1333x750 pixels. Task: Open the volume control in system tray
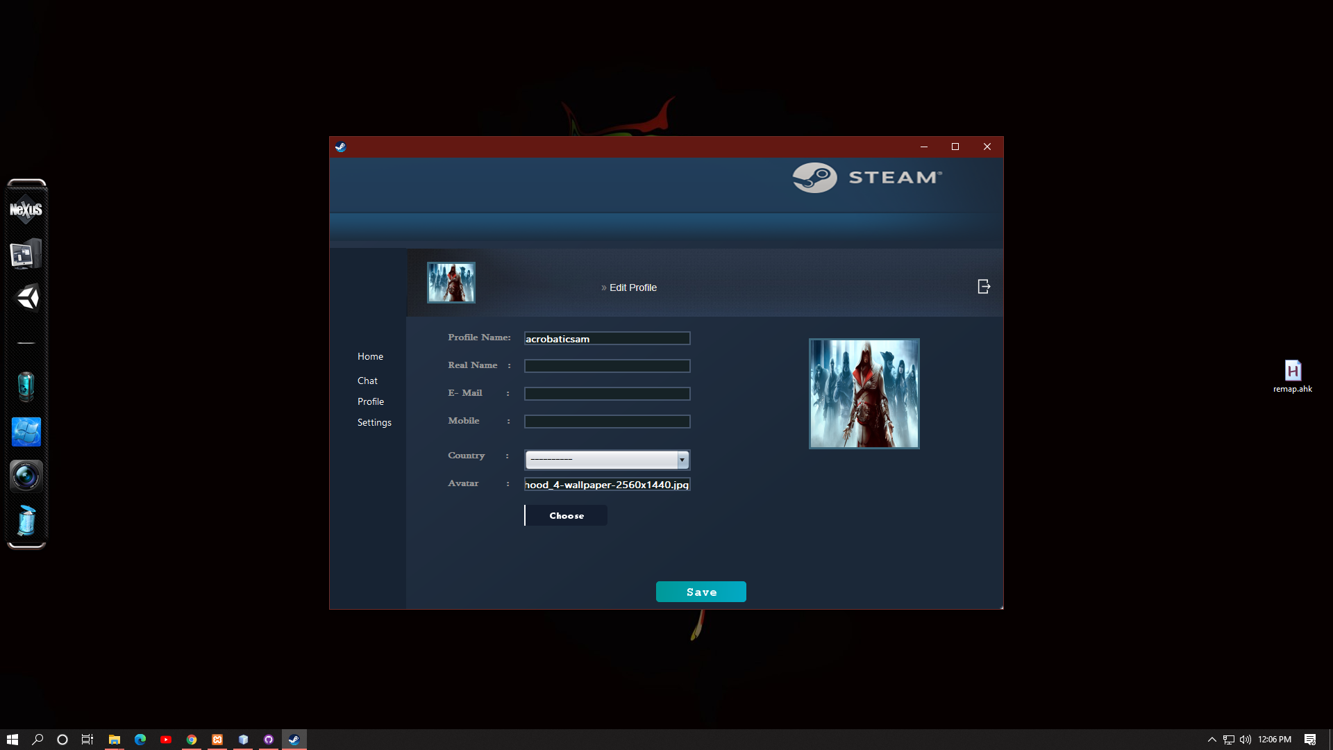point(1246,740)
